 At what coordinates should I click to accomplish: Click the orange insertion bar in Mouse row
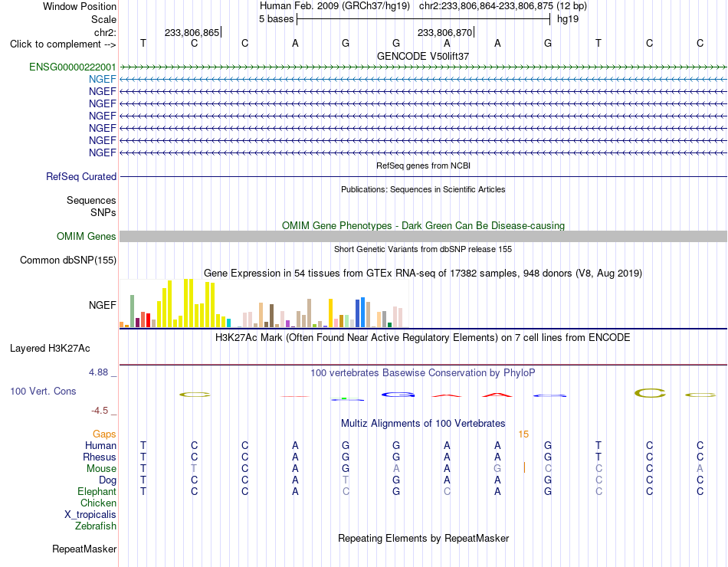(524, 468)
